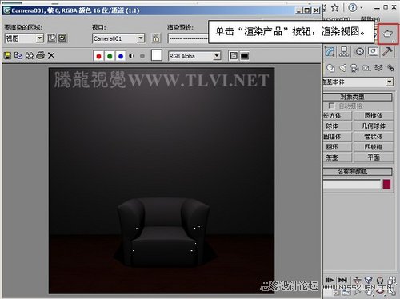Click the 四棱锥 pyramid button
Screen dimensions: 400x299
click(x=374, y=147)
